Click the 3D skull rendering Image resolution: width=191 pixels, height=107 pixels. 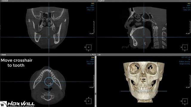tap(144, 82)
